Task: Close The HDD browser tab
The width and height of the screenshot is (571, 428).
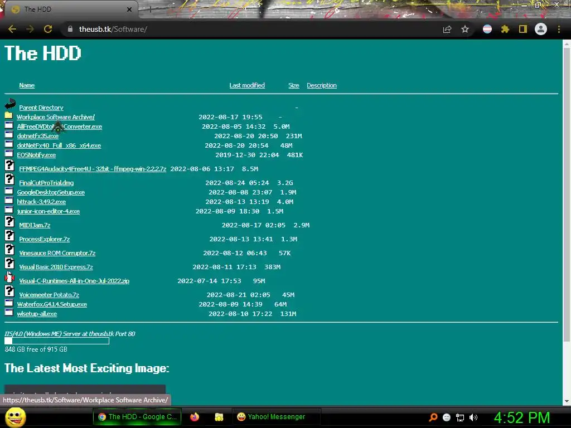Action: point(129,9)
